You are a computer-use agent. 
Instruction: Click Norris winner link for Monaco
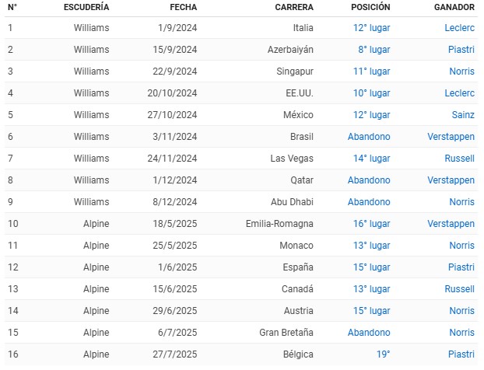coord(461,246)
